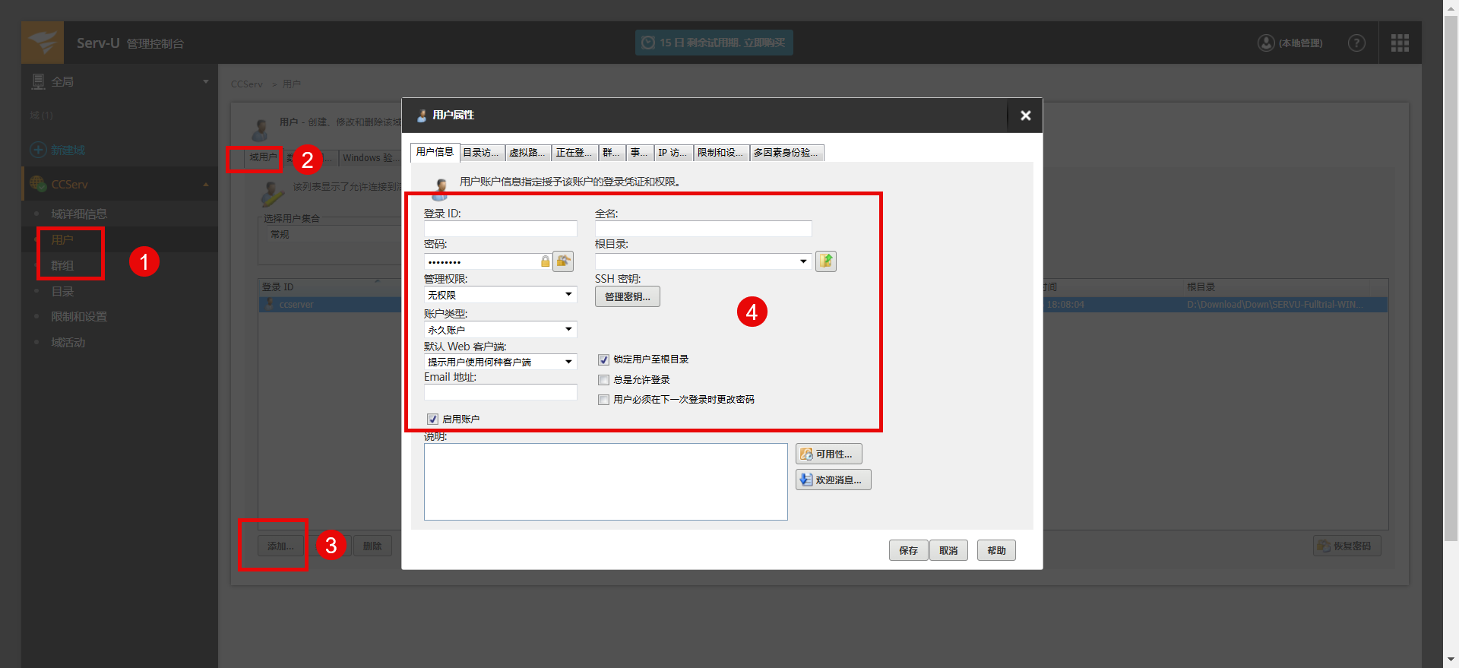Open the 账户类型 dropdown
The image size is (1459, 668).
click(500, 330)
